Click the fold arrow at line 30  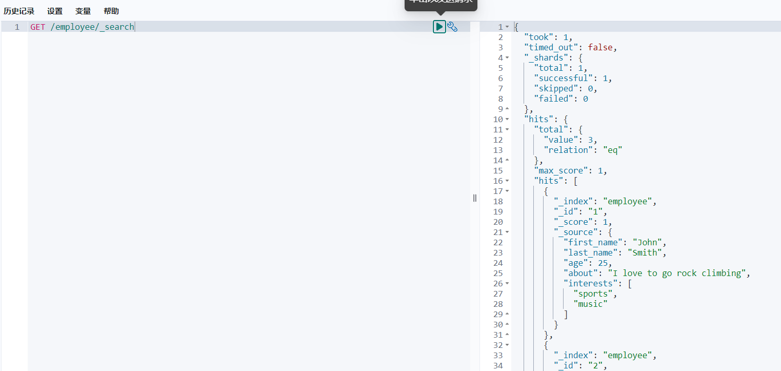click(507, 324)
